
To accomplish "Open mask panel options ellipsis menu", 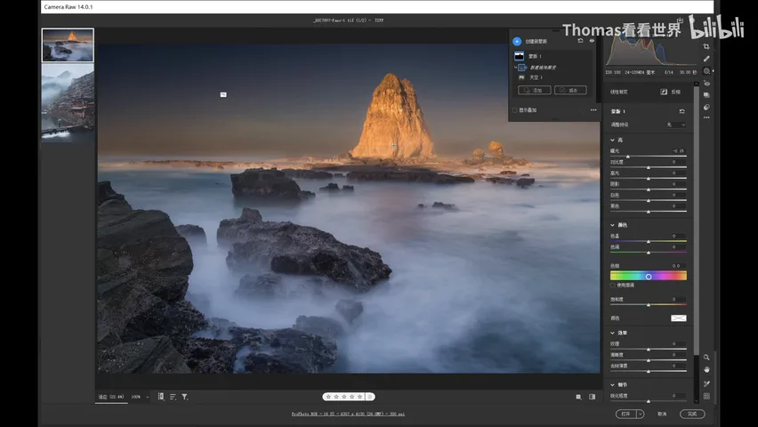I will pyautogui.click(x=593, y=110).
